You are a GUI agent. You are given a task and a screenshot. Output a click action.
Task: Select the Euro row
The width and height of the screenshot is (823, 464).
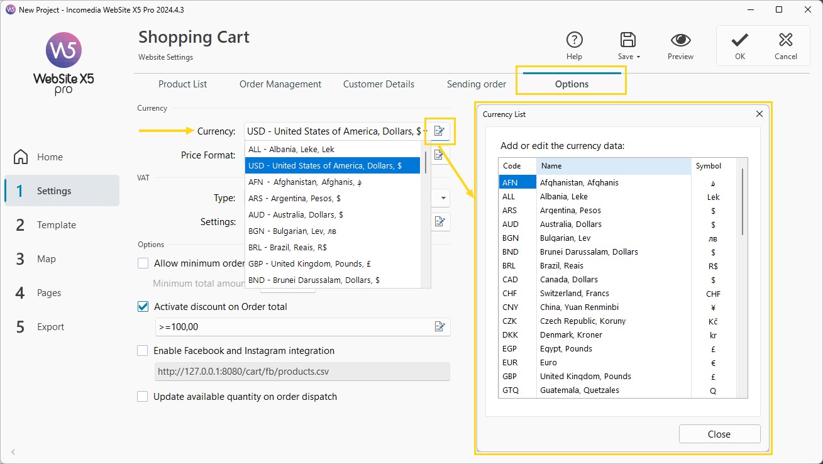pyautogui.click(x=618, y=362)
